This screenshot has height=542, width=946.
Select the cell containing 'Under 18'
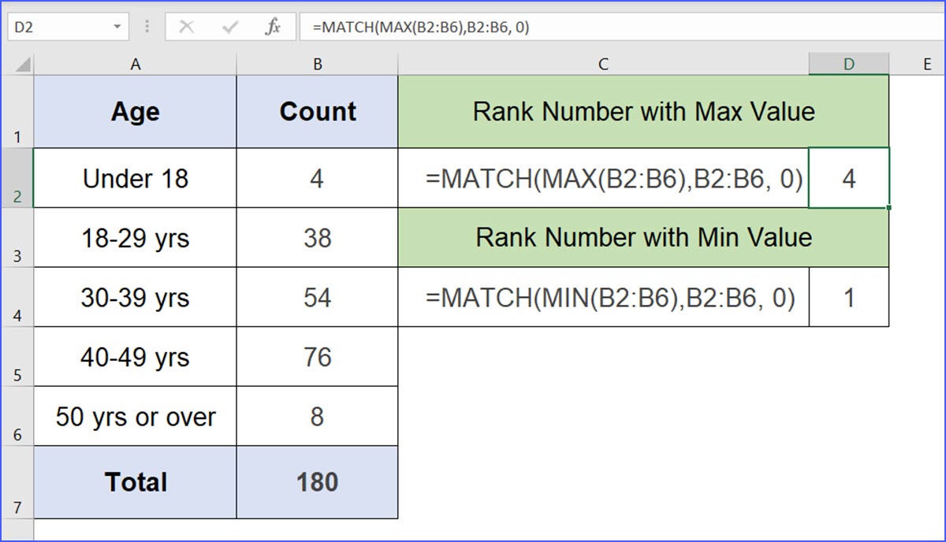tap(135, 178)
